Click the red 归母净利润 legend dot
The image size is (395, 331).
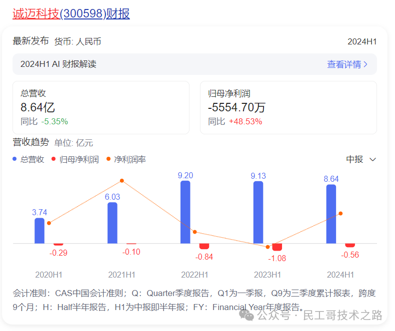click(53, 159)
